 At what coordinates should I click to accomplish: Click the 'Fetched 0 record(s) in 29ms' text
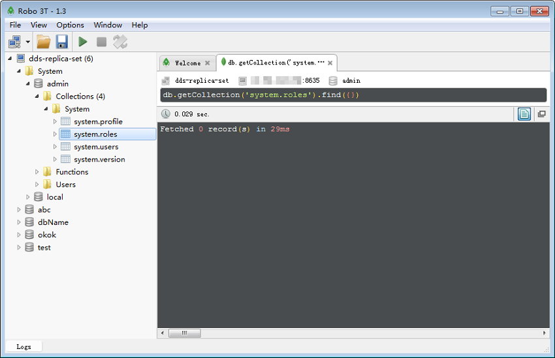(x=225, y=129)
